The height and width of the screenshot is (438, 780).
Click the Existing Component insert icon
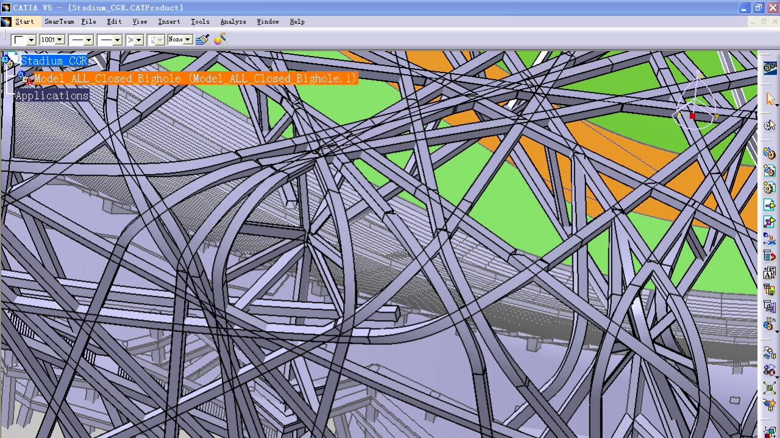pos(770,205)
